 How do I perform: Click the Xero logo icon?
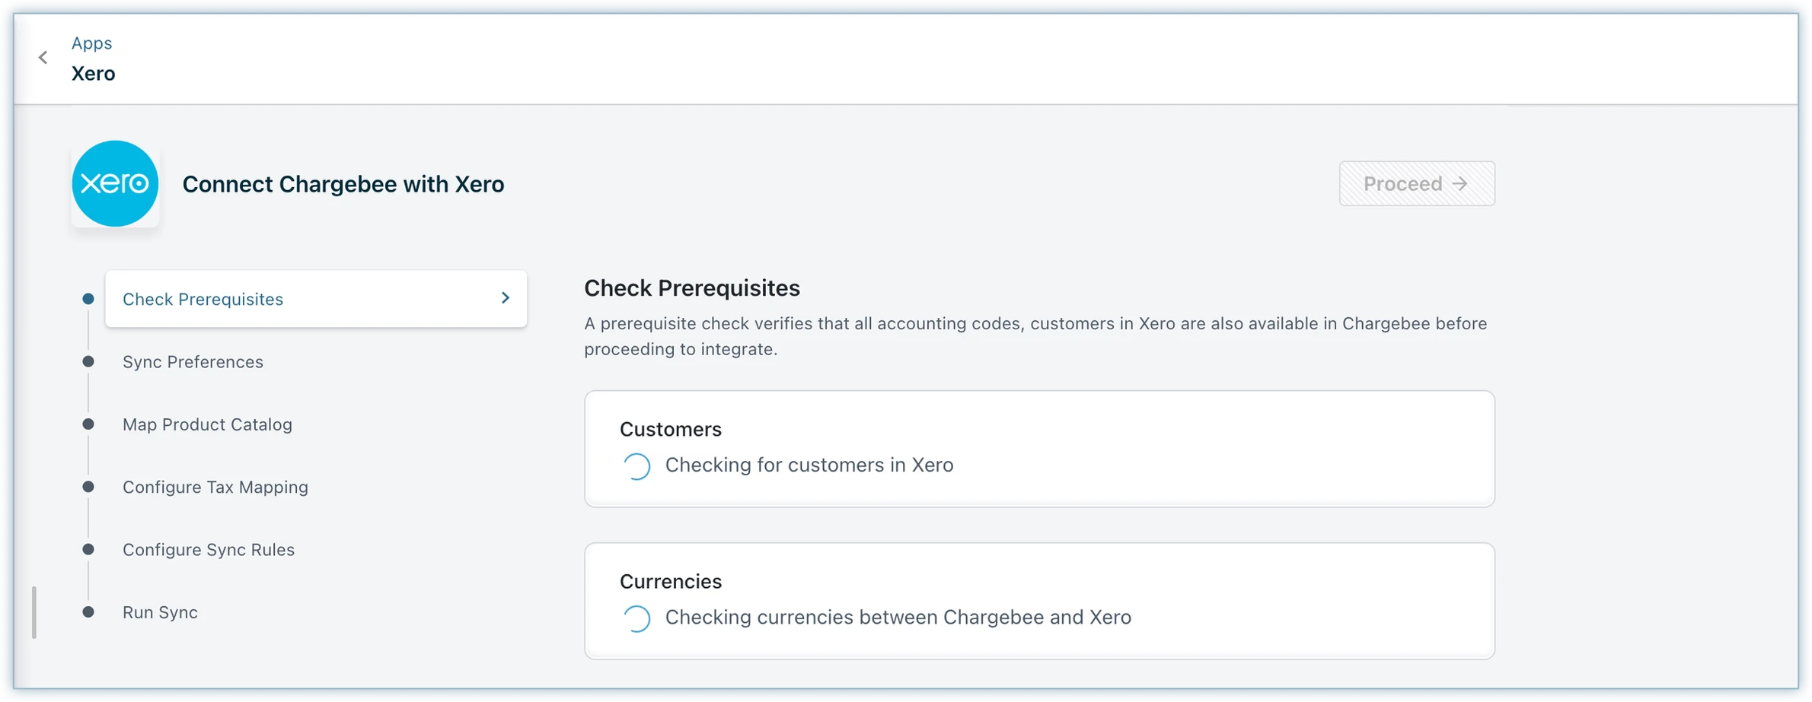click(115, 183)
